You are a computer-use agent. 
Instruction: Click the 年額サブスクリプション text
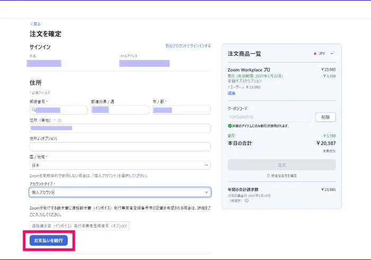tap(245, 81)
